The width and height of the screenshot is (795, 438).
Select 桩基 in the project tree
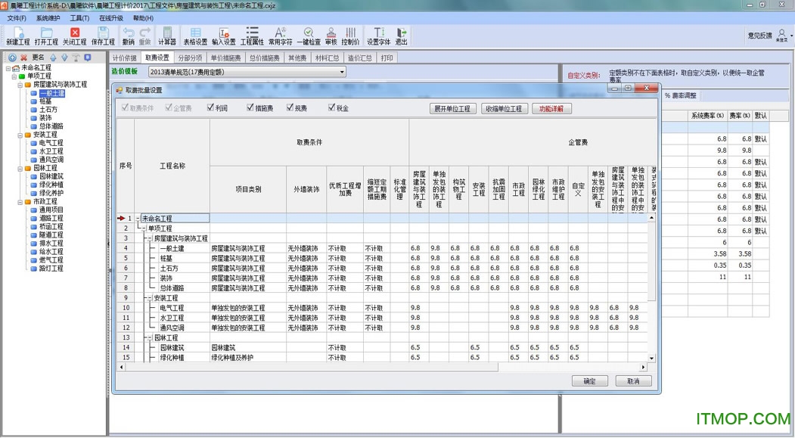(x=45, y=101)
